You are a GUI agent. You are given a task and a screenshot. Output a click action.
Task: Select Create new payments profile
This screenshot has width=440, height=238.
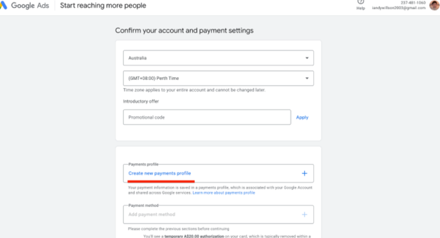(160, 173)
